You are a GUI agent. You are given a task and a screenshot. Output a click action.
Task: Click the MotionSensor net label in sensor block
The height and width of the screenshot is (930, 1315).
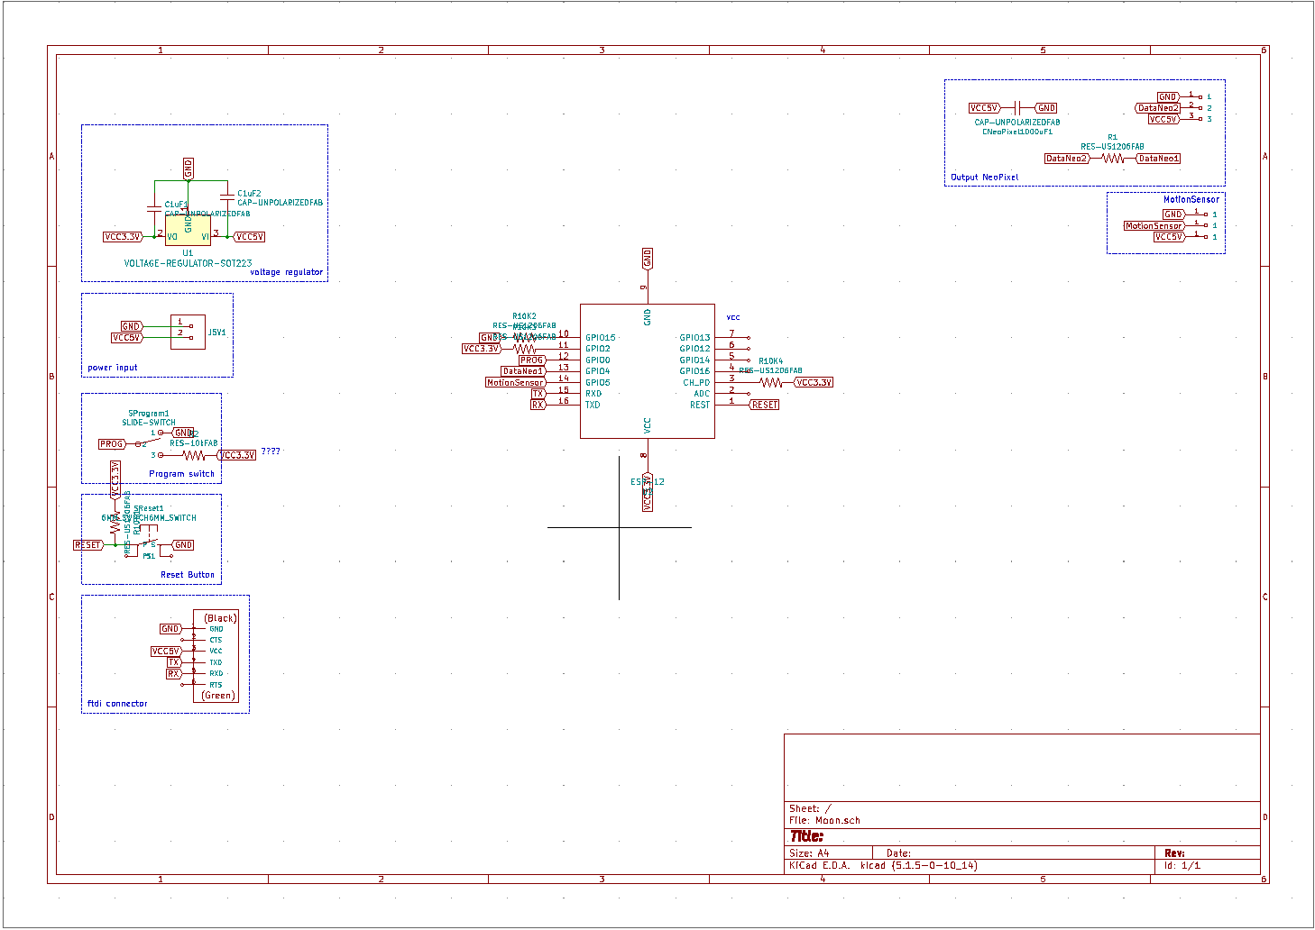click(1154, 226)
